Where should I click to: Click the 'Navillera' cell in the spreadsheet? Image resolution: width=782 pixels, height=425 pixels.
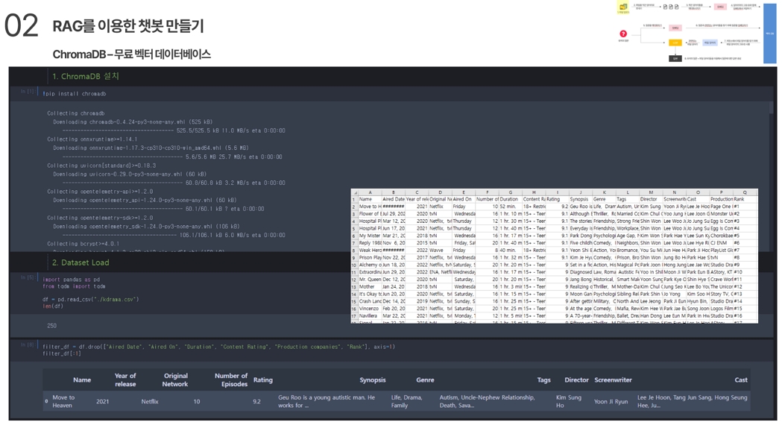pyautogui.click(x=370, y=315)
